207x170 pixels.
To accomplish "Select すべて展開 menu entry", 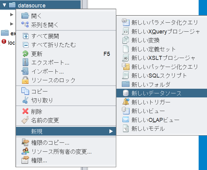I will 66,36.
